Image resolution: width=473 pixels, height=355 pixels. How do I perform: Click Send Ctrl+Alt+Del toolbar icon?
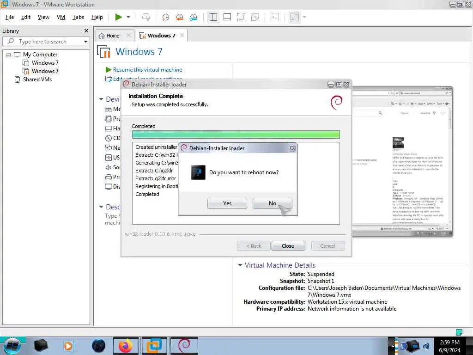pyautogui.click(x=146, y=17)
